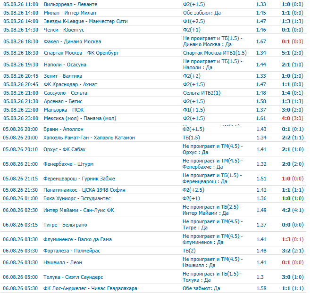Click the match Вильярреал - Леванте

[x=71, y=4]
